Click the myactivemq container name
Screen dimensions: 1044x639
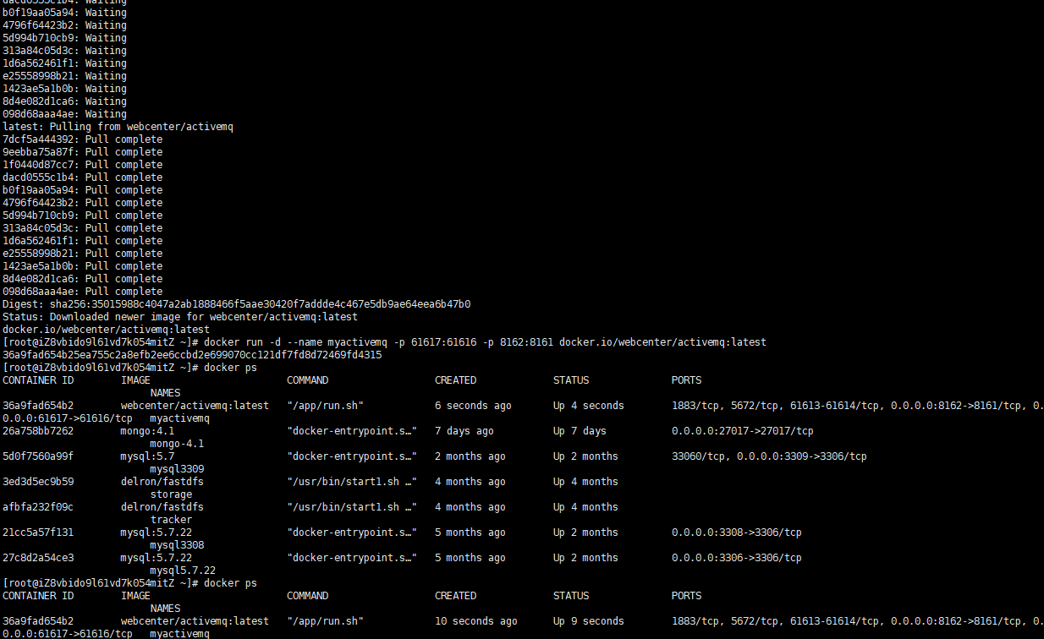(179, 418)
